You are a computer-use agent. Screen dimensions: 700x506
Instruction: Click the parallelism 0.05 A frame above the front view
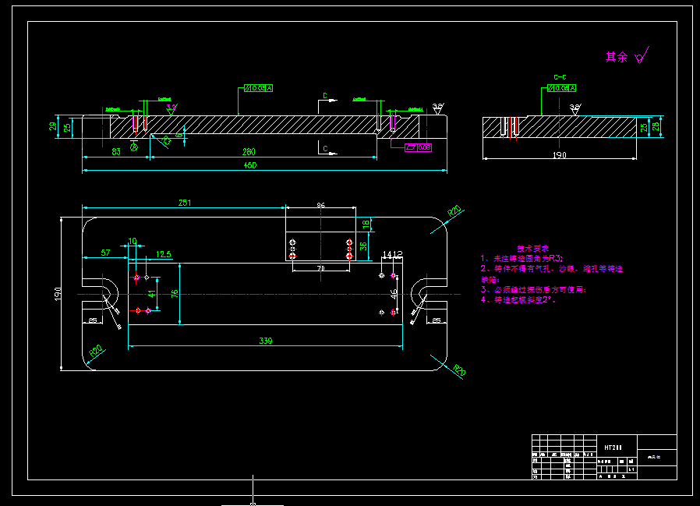(x=258, y=88)
